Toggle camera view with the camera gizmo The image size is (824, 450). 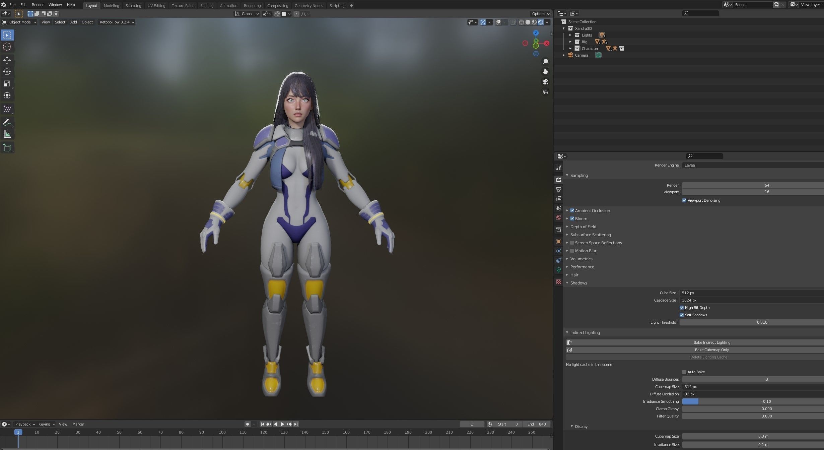tap(545, 82)
